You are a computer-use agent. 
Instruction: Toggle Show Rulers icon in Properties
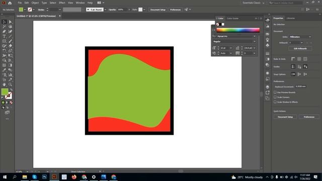tap(293, 59)
